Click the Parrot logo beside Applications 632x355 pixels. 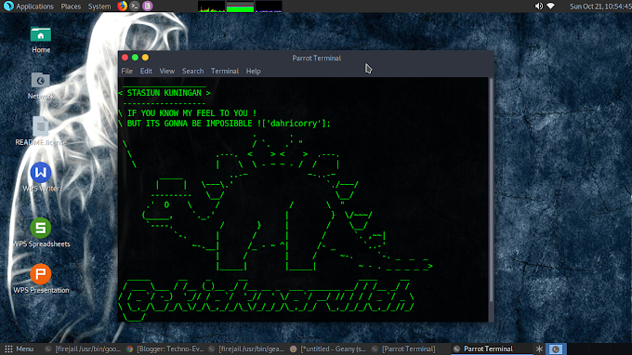[x=8, y=7]
